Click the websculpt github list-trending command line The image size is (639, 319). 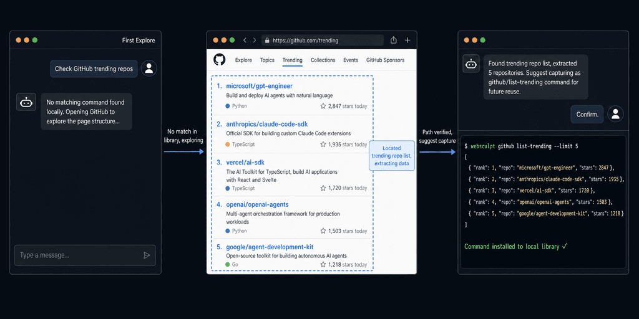[x=521, y=146]
